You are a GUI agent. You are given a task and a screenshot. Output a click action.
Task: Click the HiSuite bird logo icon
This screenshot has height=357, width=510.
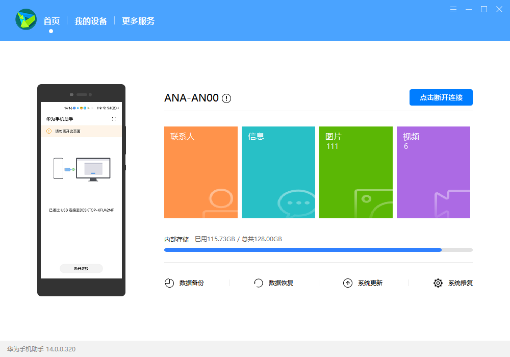click(x=26, y=19)
